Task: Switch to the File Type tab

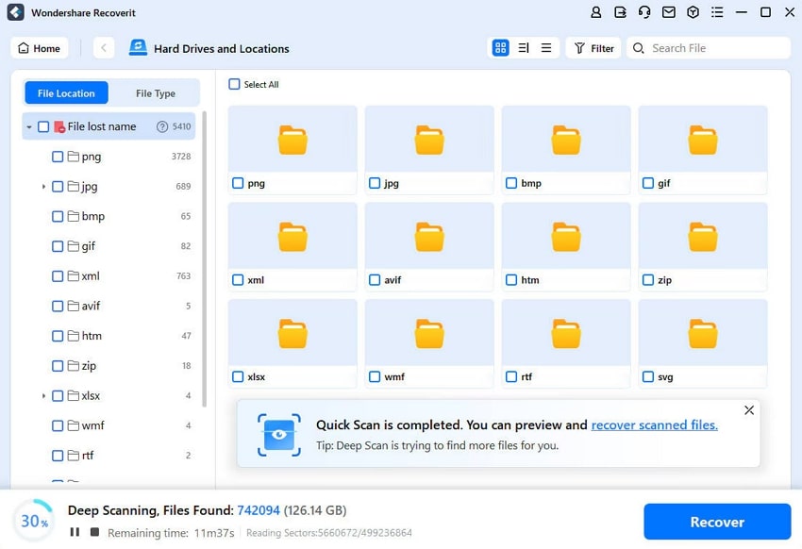Action: [x=155, y=92]
